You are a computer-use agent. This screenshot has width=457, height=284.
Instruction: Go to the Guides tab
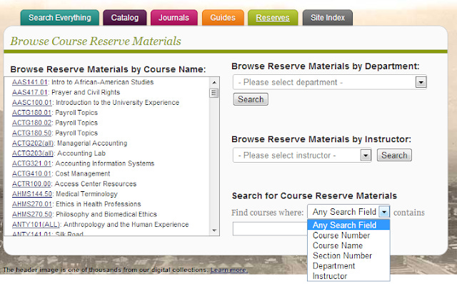point(223,18)
